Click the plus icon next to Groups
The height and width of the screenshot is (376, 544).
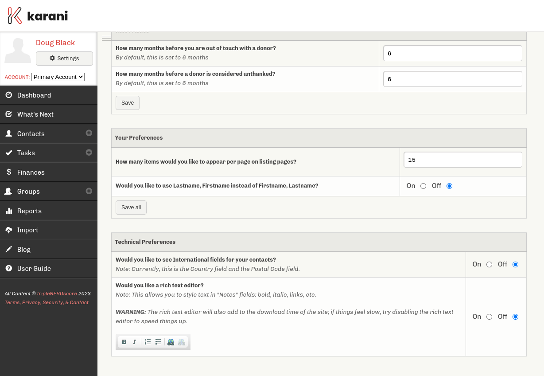click(89, 191)
